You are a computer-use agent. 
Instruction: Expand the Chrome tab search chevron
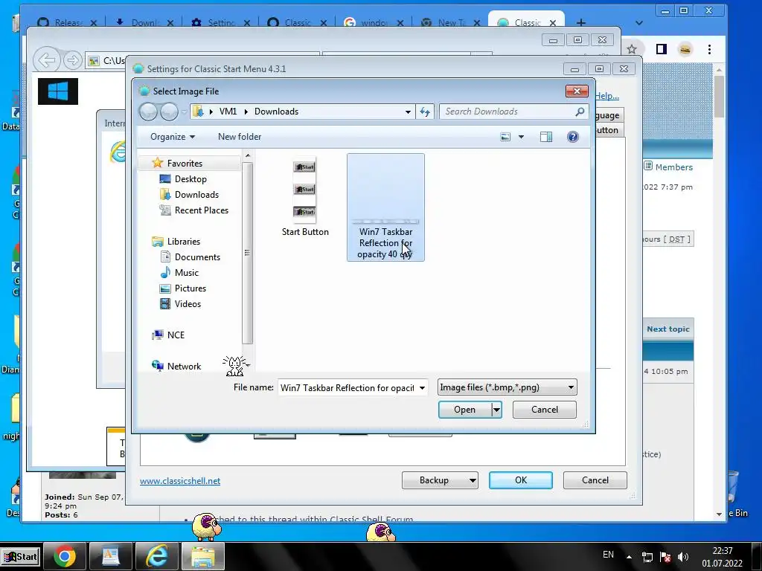click(x=639, y=23)
